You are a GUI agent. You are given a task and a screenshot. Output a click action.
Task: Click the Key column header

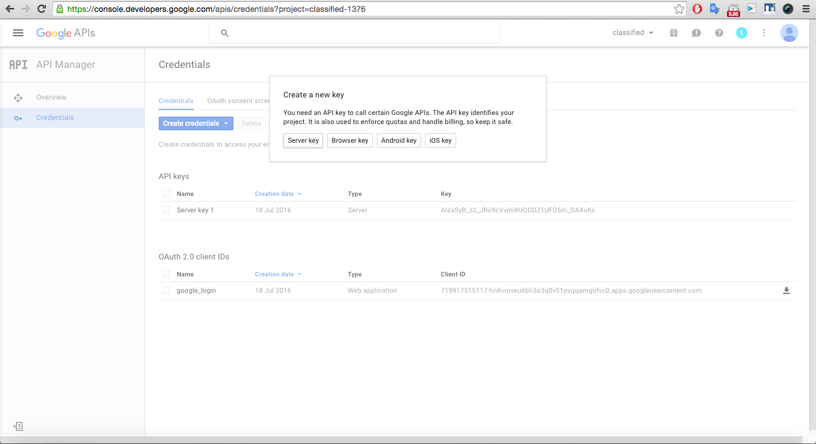coord(446,194)
